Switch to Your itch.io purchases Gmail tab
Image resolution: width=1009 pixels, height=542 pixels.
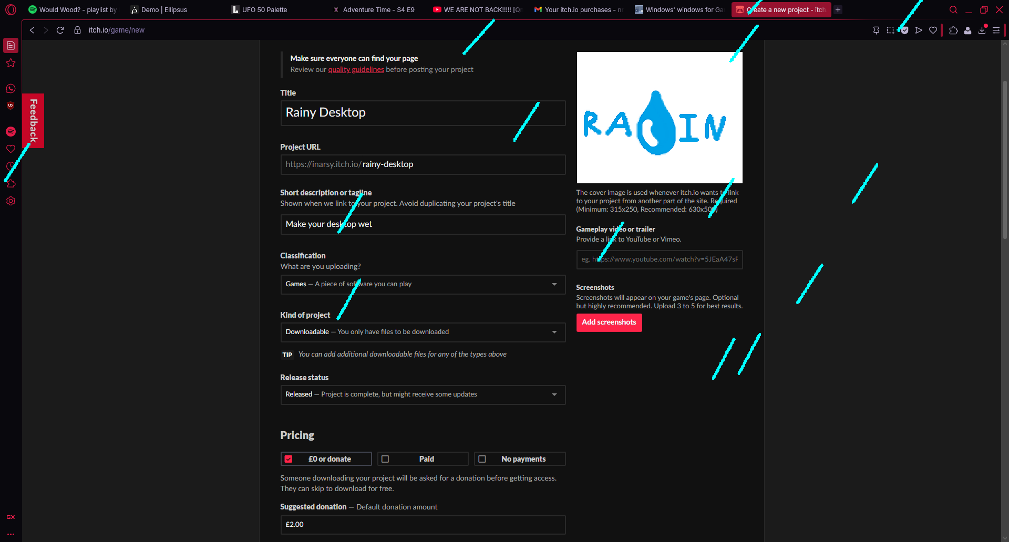[x=578, y=9]
